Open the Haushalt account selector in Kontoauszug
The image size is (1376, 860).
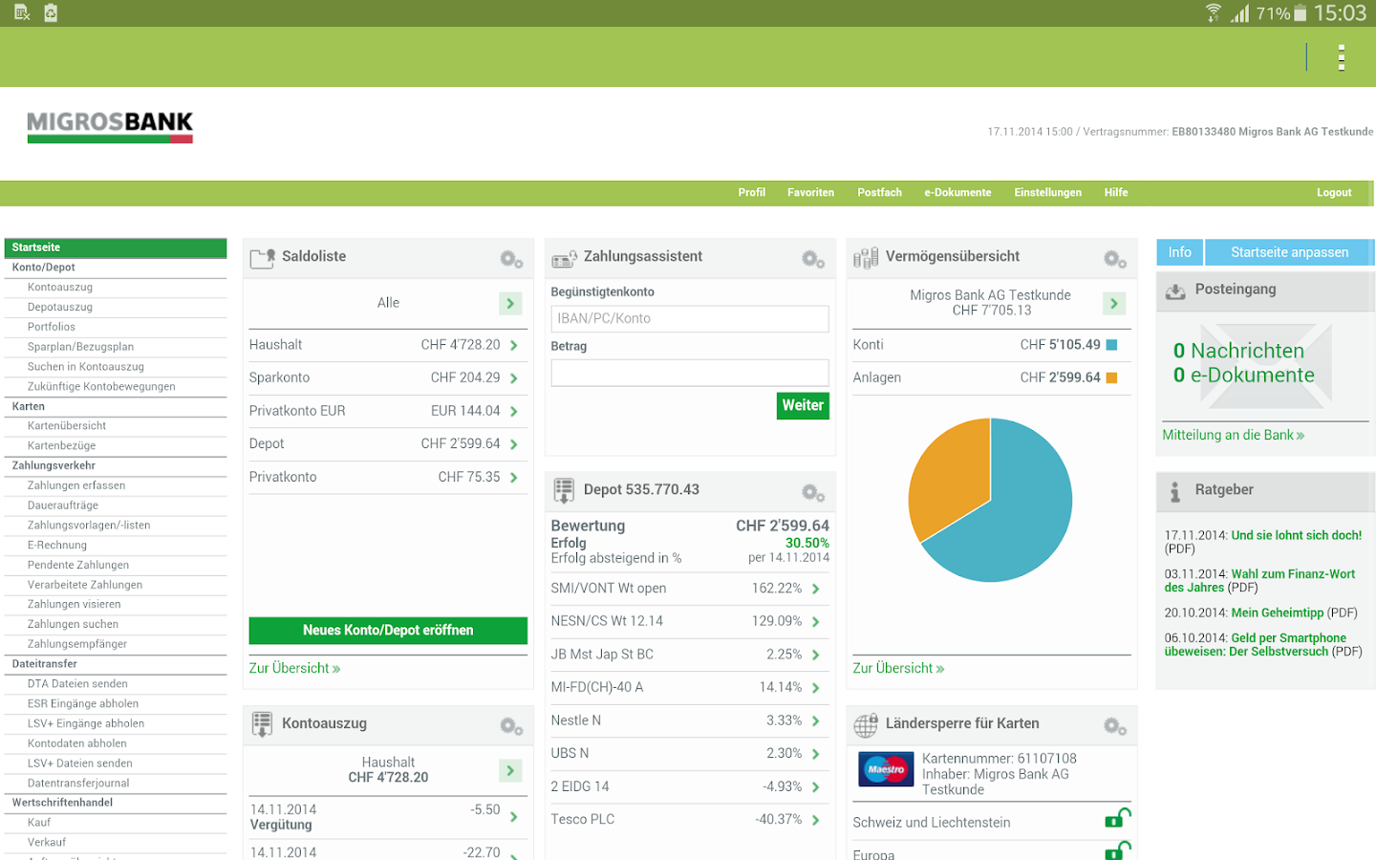click(510, 770)
